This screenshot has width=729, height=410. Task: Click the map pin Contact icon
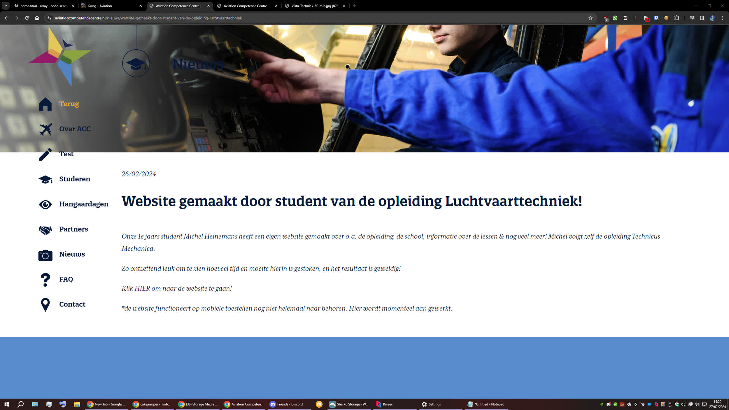tap(45, 305)
